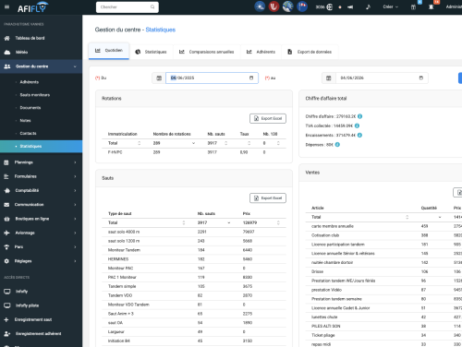Image resolution: width=462 pixels, height=347 pixels.
Task: Open the globe with stars round icon
Action: 288,6
